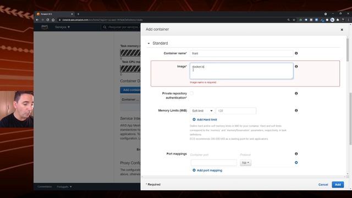Open the Português language dropdown in footer
Image resolution: width=352 pixels, height=198 pixels.
64,186
